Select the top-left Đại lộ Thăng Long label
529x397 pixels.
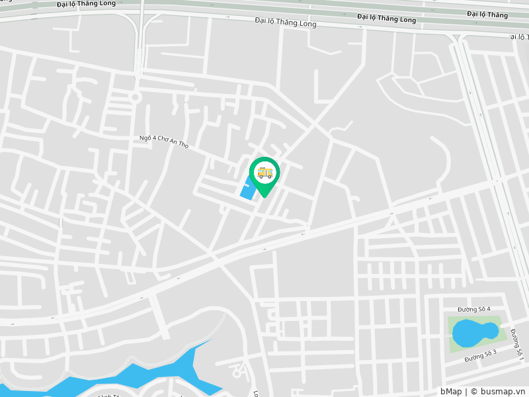pyautogui.click(x=86, y=4)
